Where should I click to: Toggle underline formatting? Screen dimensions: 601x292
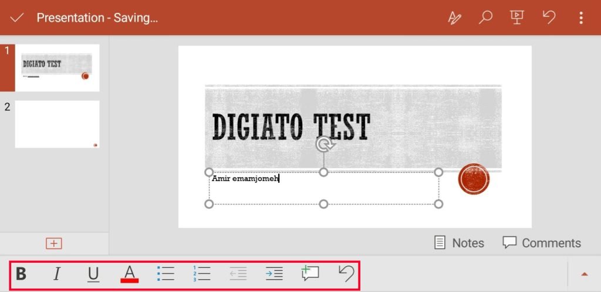[93, 274]
